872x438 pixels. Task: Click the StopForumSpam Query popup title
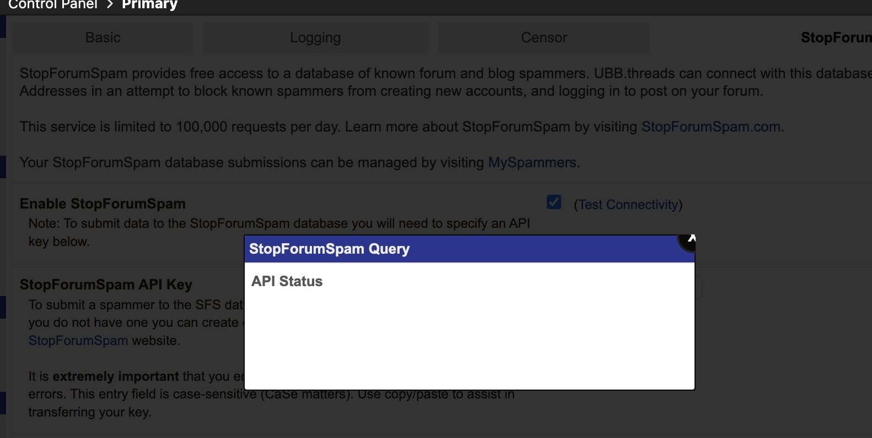[329, 249]
